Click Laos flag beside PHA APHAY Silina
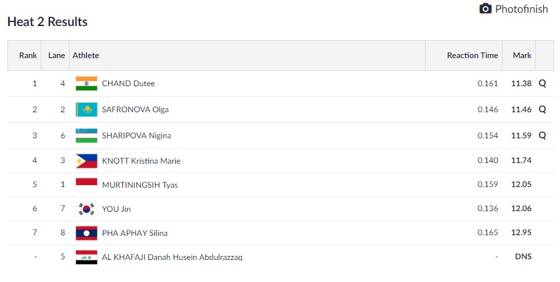 pyautogui.click(x=86, y=233)
